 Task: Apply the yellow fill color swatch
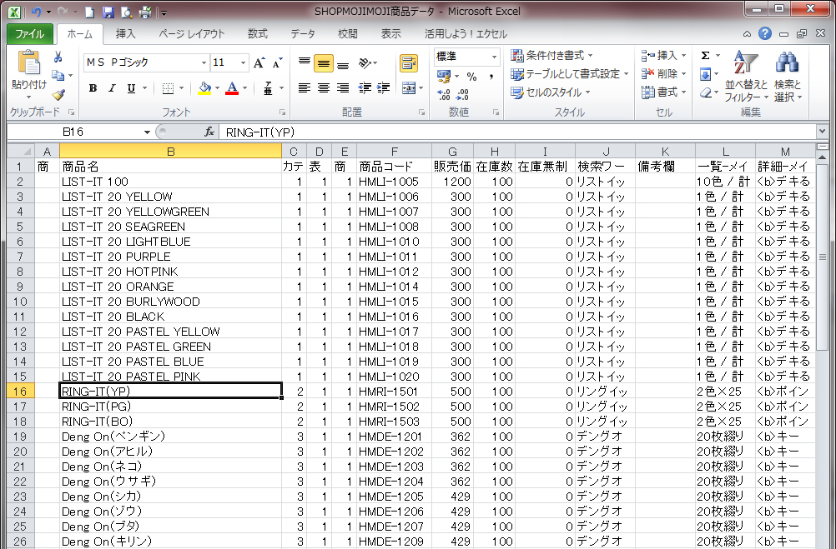205,88
